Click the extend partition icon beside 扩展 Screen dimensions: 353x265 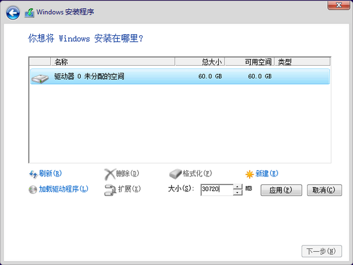tap(110, 190)
